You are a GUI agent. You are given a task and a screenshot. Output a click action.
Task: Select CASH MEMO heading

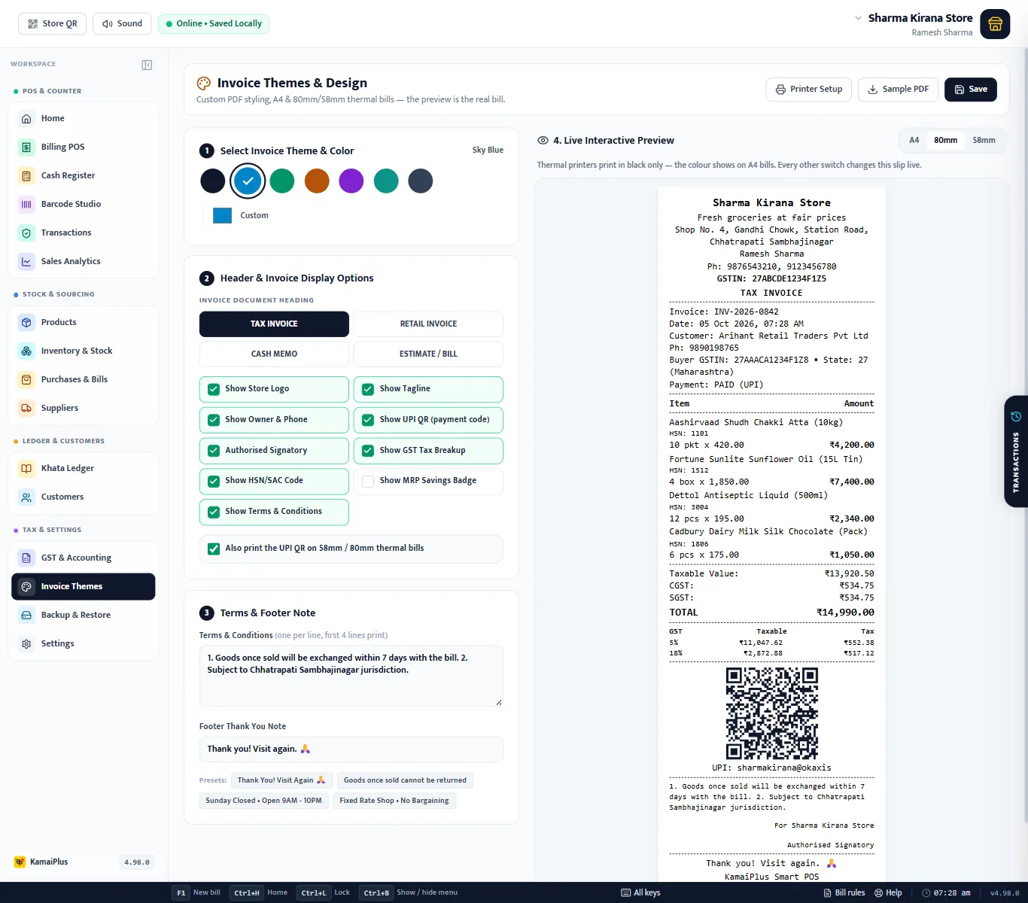[274, 354]
